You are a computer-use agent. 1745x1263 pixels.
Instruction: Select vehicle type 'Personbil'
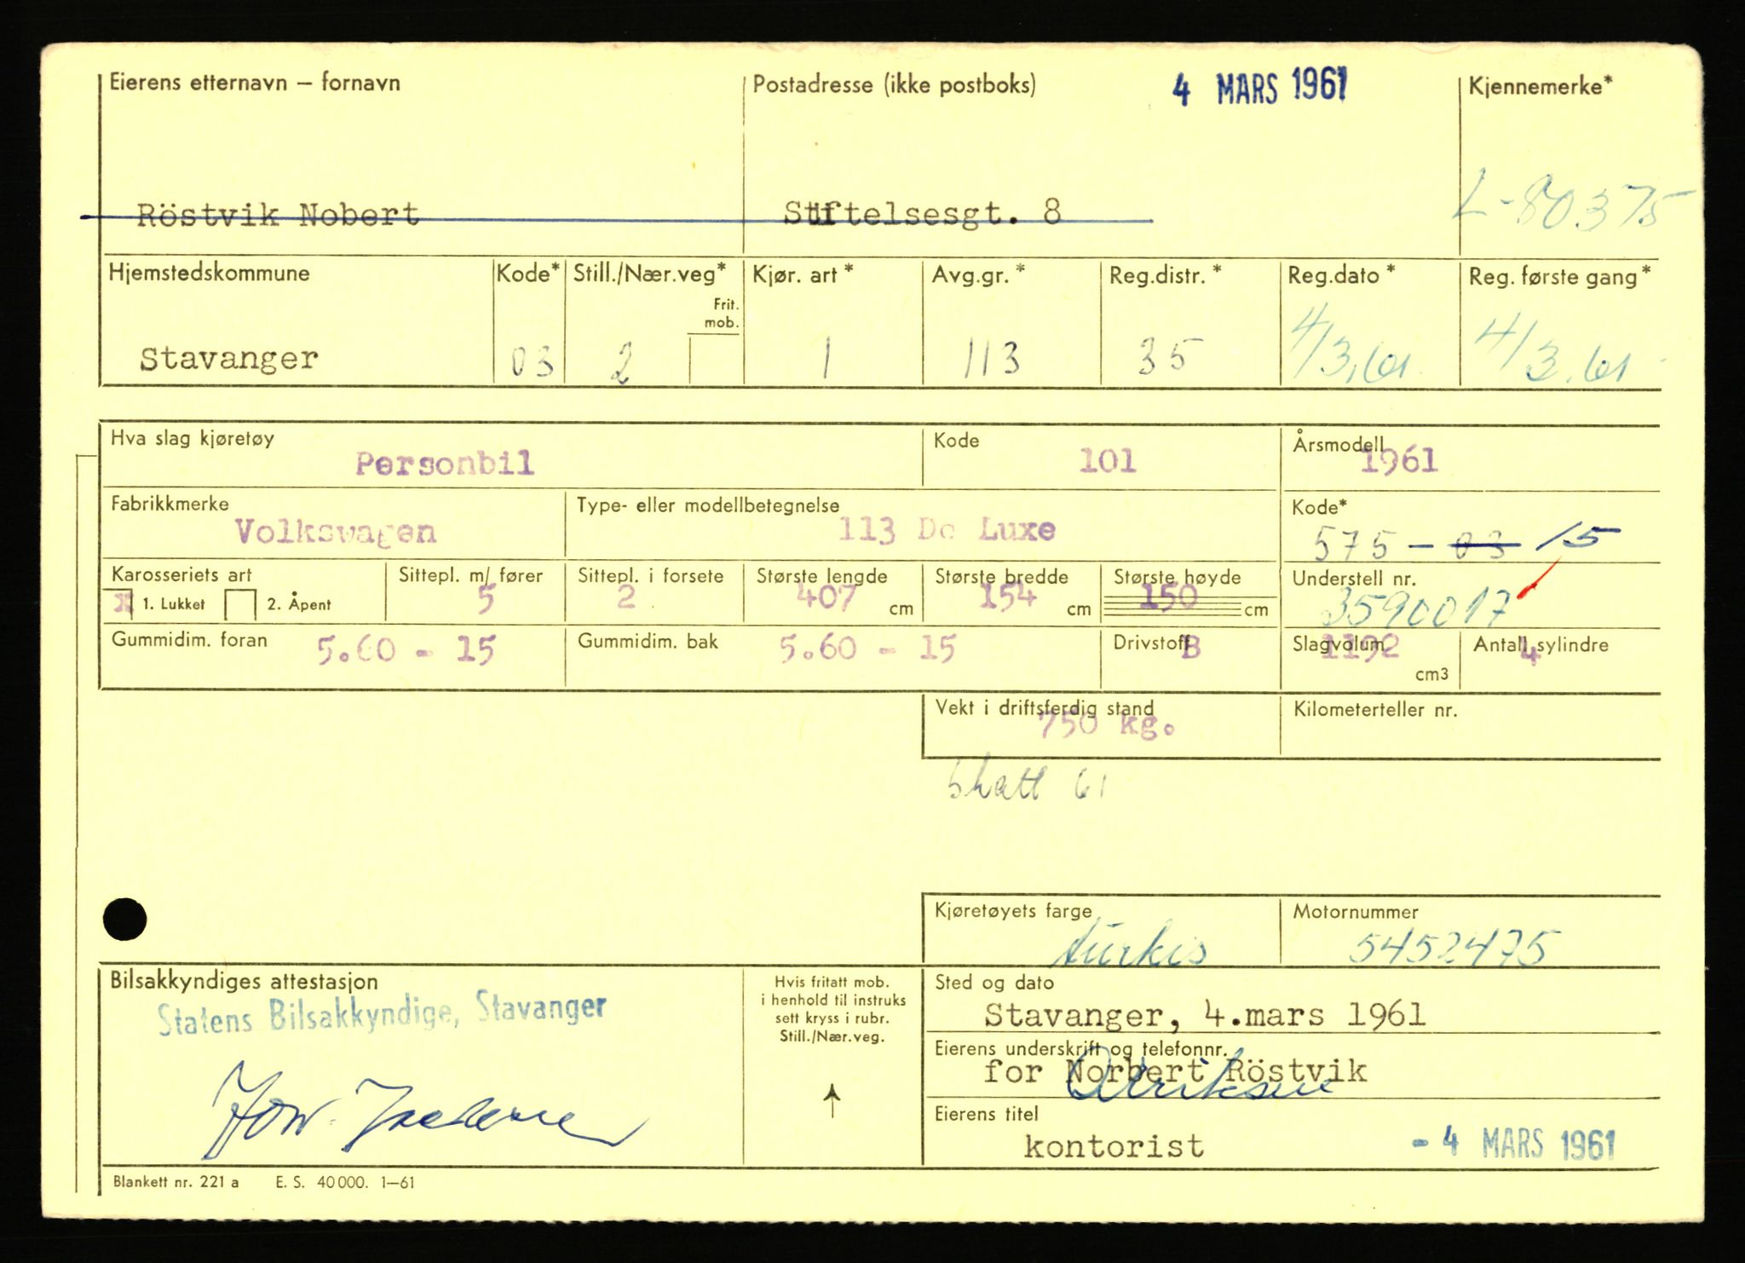[445, 464]
